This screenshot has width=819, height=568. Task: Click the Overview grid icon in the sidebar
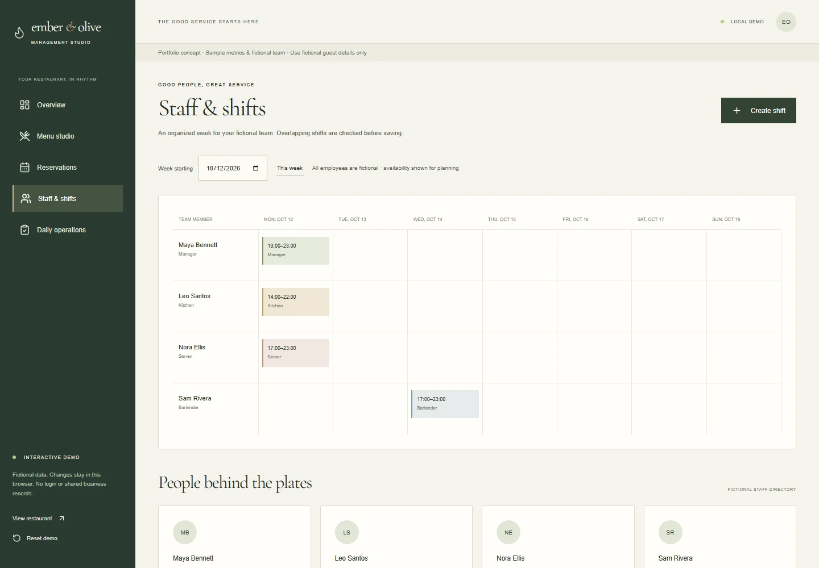click(24, 105)
